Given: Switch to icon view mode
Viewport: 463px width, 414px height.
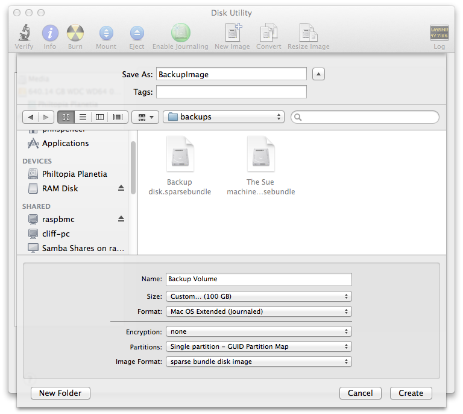Looking at the screenshot, I should tap(66, 117).
